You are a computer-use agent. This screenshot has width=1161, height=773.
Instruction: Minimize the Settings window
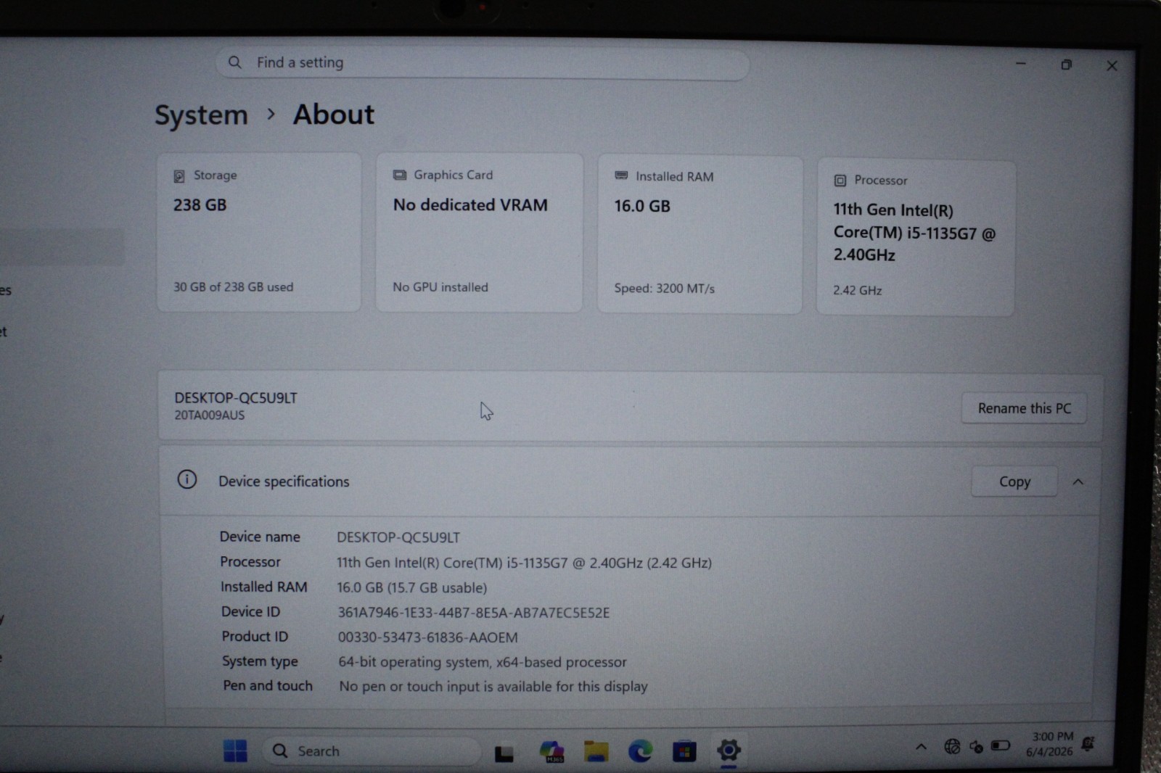(x=1021, y=64)
